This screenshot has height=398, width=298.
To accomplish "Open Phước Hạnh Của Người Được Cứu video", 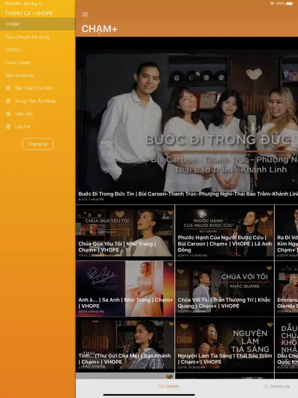I will tap(224, 232).
